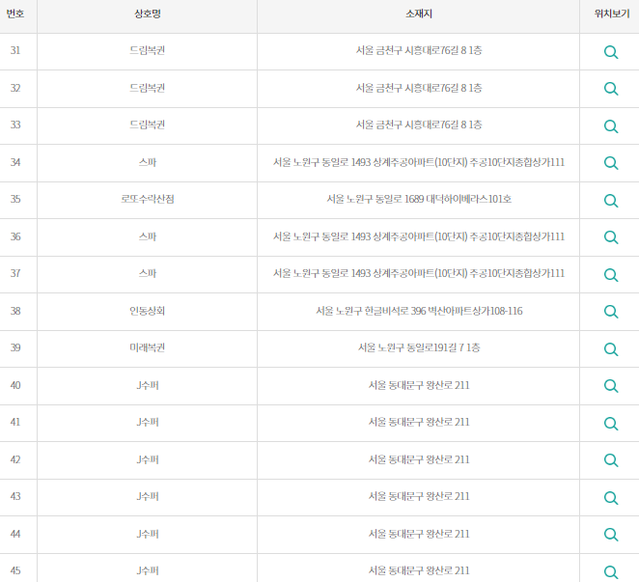Select store name J수퍼 in row 43

pos(148,496)
